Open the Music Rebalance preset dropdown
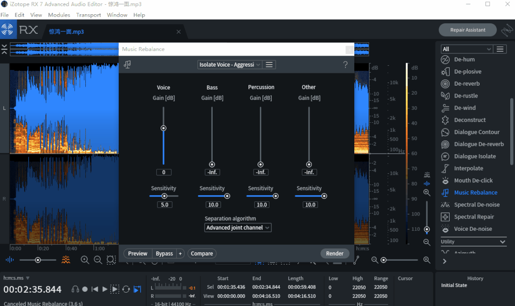Screen dimensions: 515x306 [229, 65]
